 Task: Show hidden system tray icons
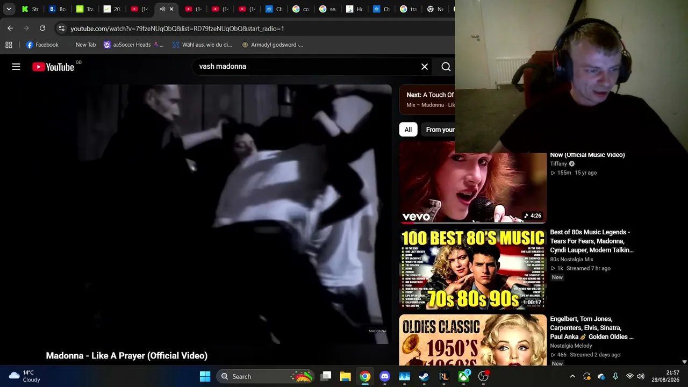click(572, 376)
